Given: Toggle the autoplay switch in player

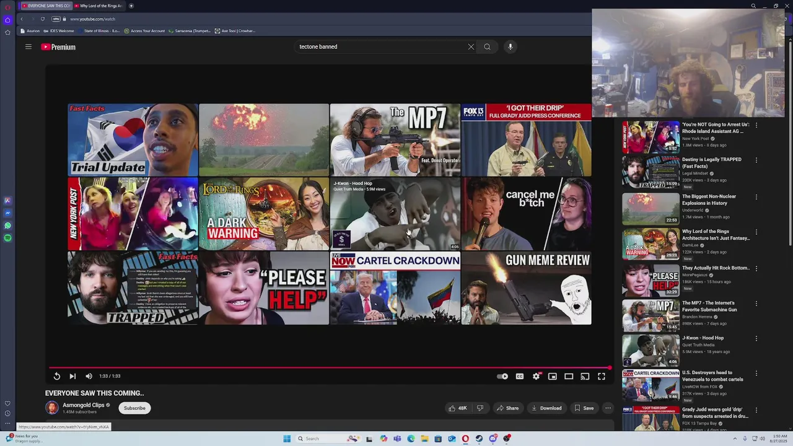Looking at the screenshot, I should [502, 376].
